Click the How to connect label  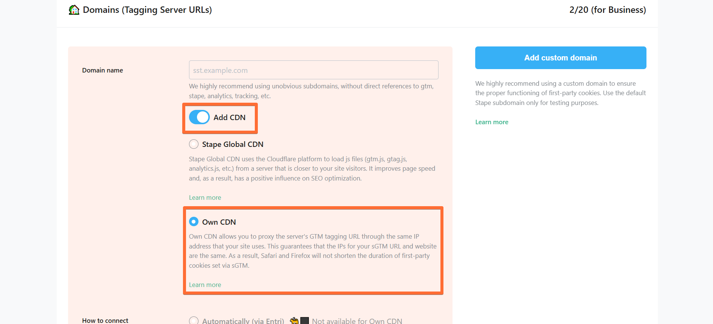105,320
